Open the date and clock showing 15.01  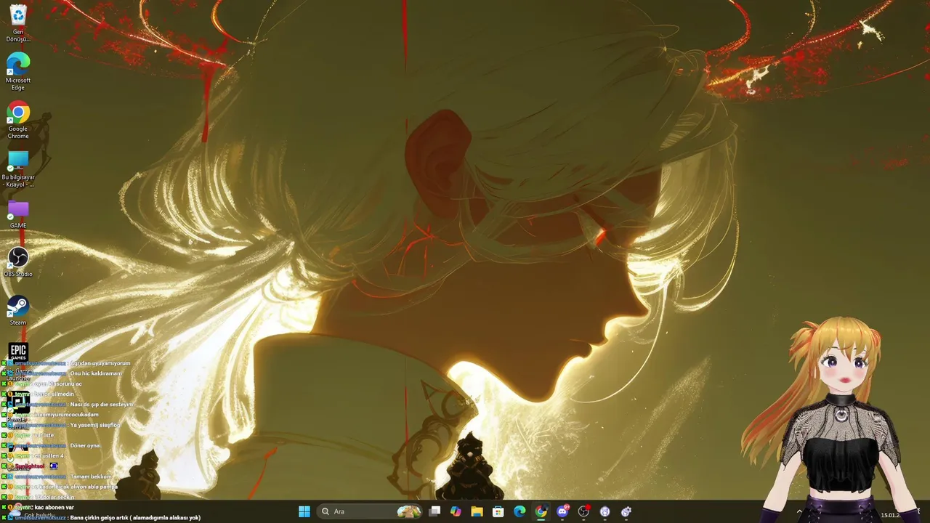(891, 515)
